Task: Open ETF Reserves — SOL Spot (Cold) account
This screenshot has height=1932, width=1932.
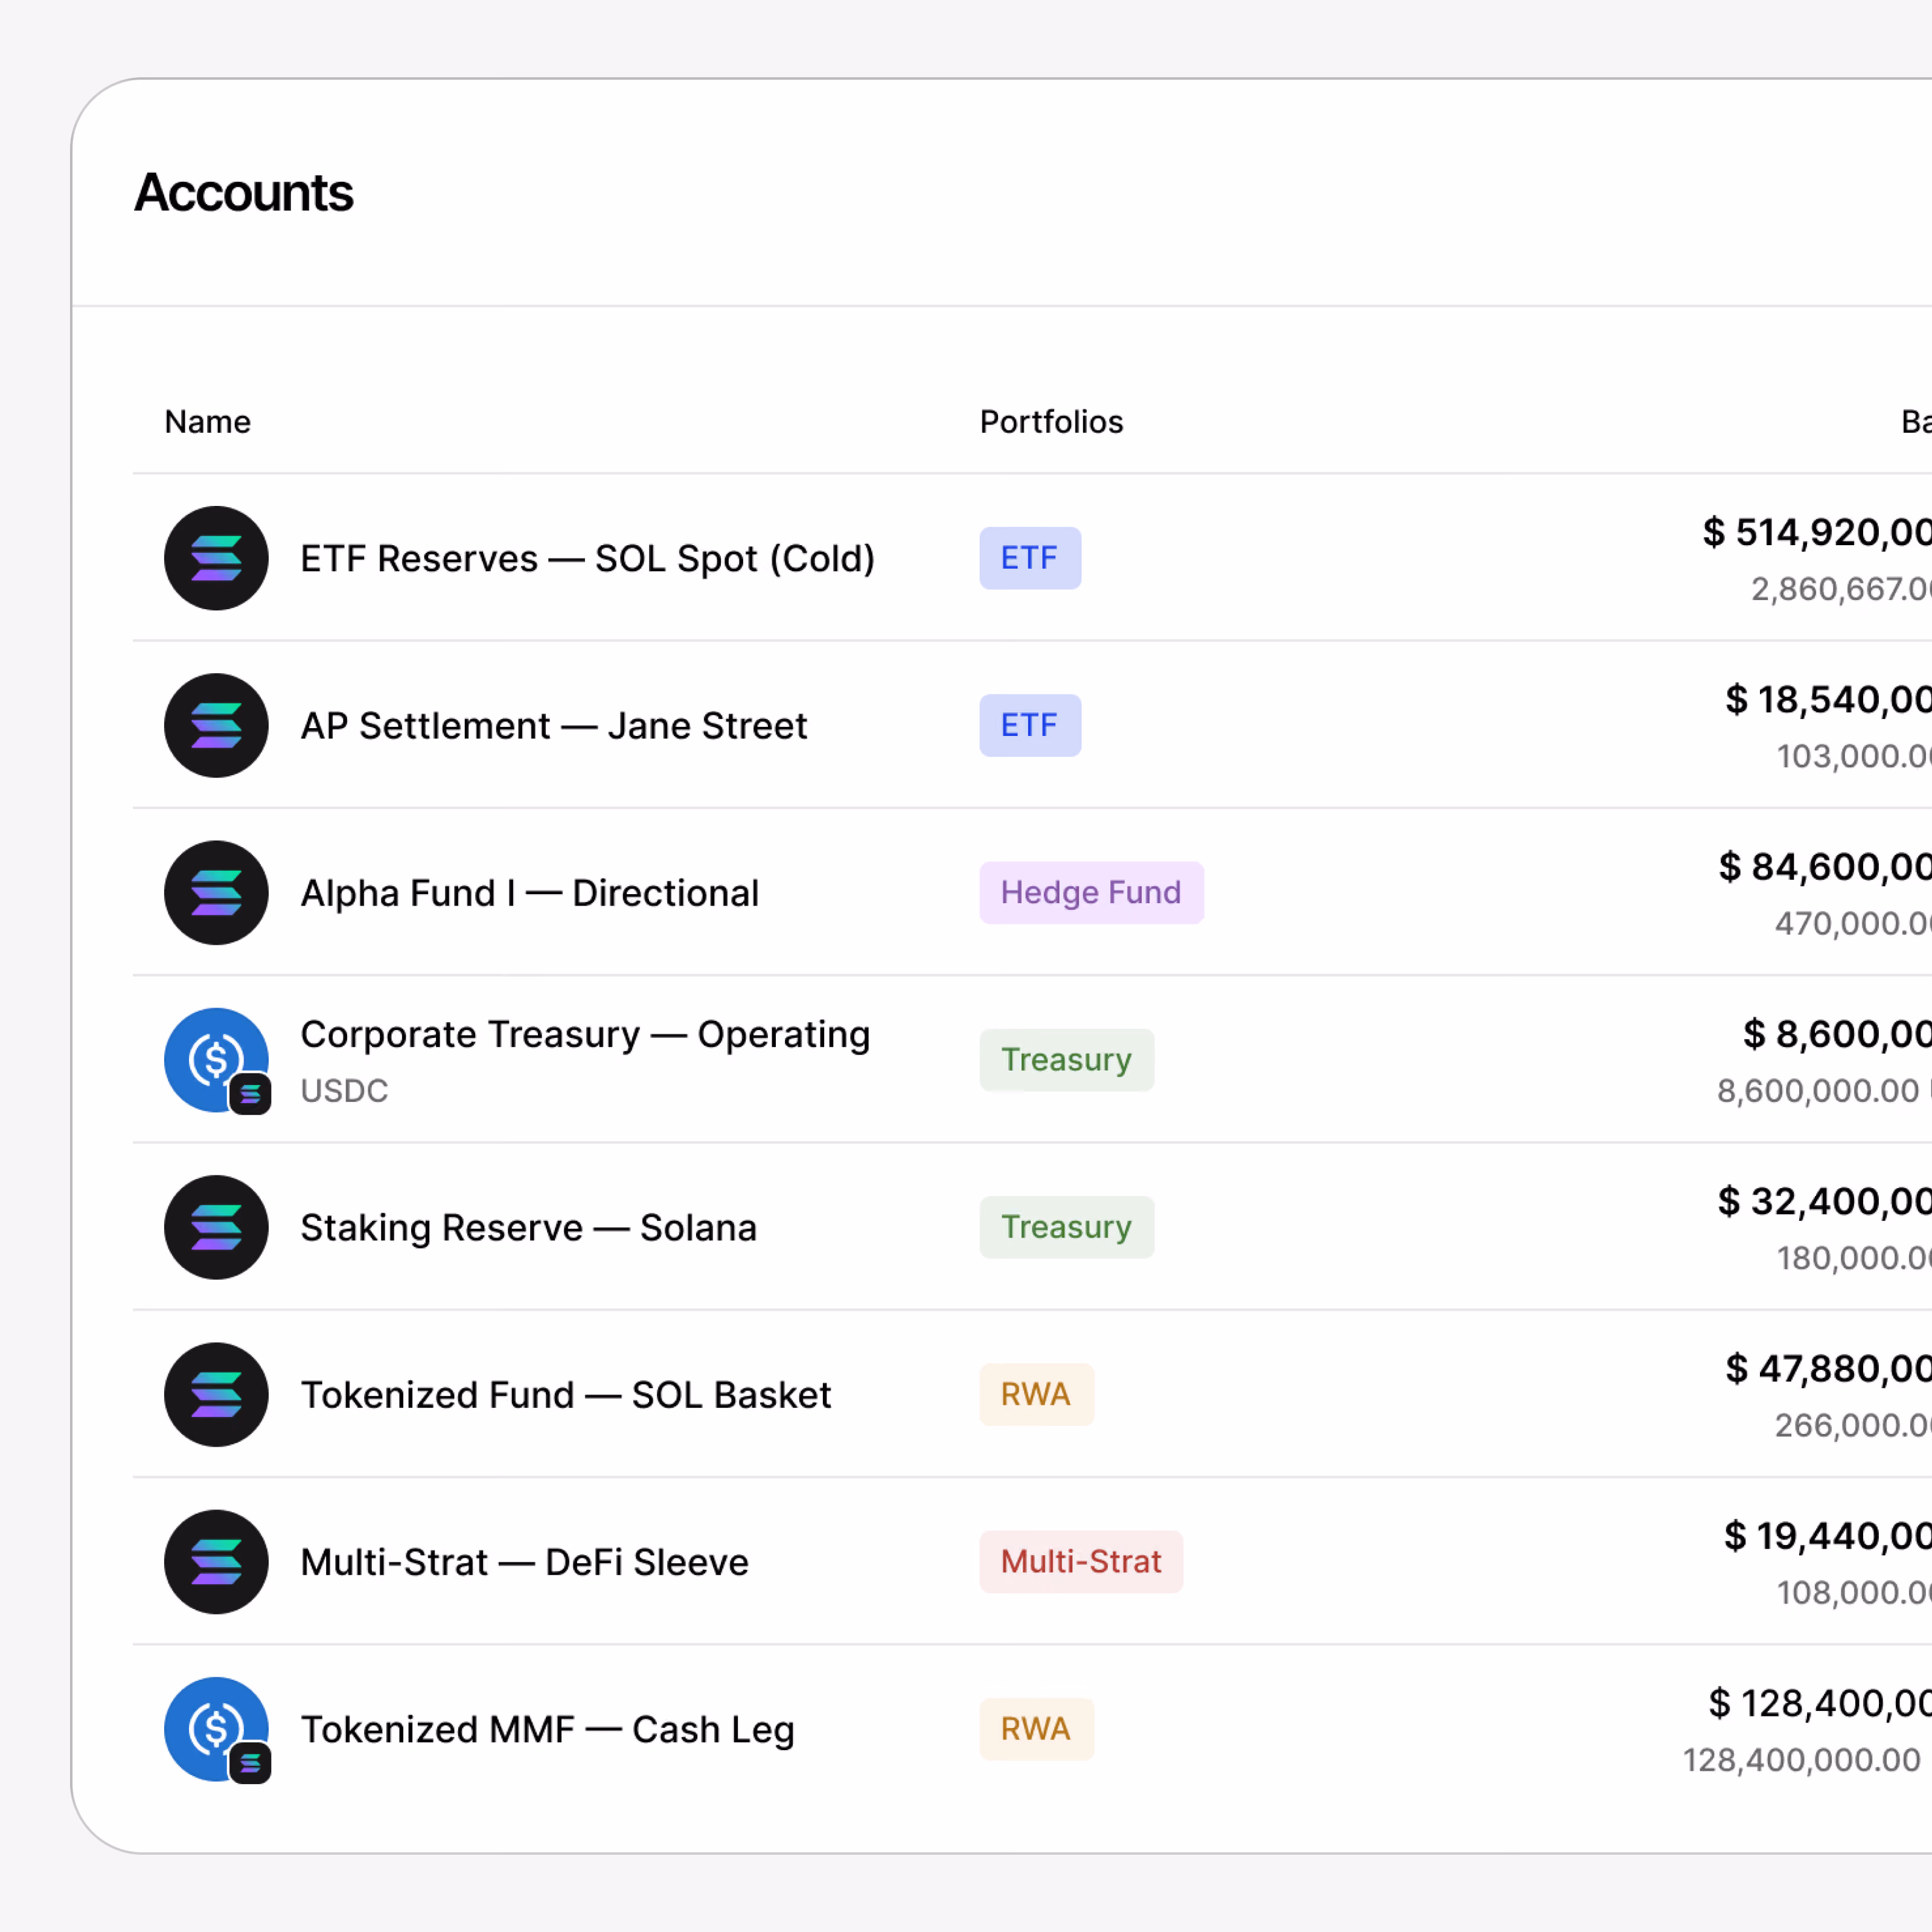Action: [x=588, y=558]
